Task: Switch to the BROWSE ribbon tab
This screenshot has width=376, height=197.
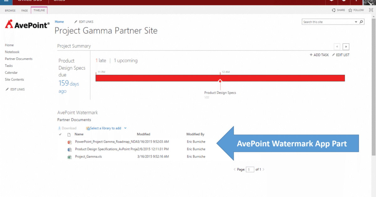Action: (x=10, y=10)
